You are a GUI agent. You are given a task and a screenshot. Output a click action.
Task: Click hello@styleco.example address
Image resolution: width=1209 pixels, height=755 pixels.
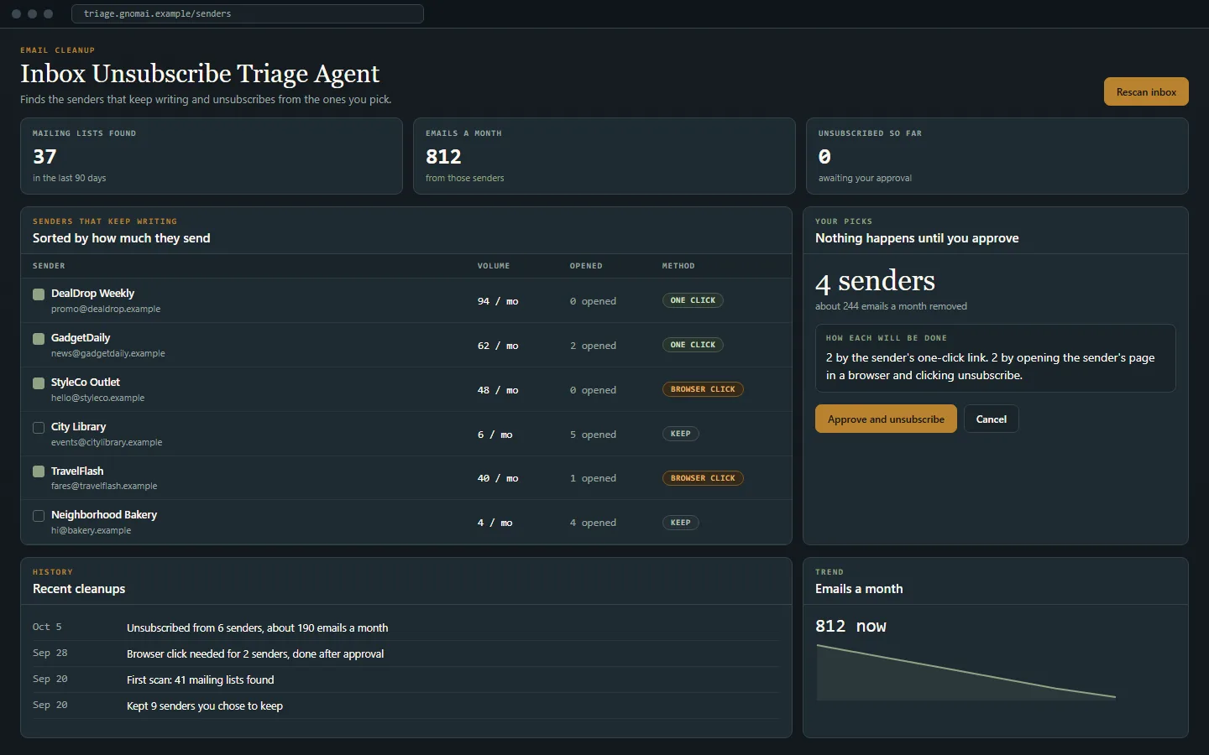click(x=97, y=398)
